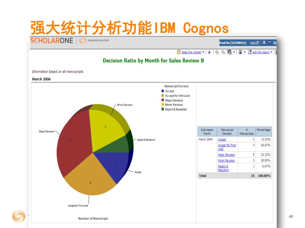Click the Thomson Reuters logo
305x228 pixels.
[x=94, y=40]
